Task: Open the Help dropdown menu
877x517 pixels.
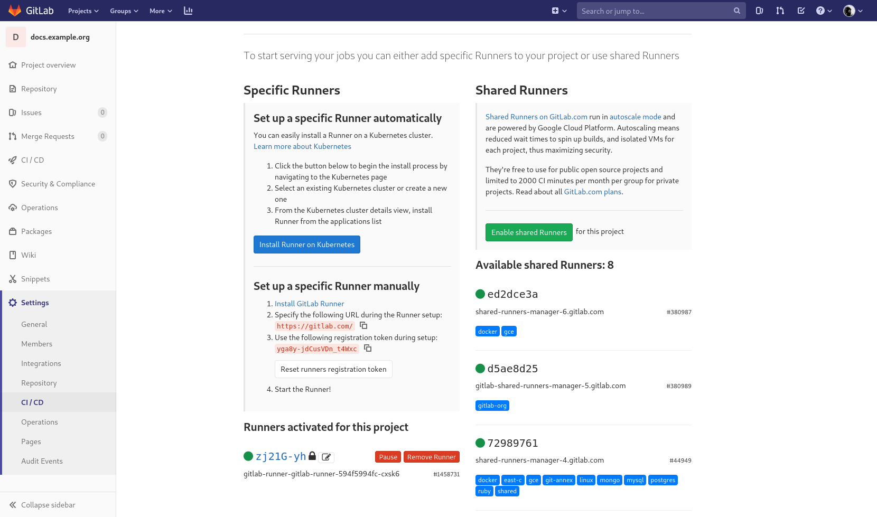Action: tap(824, 11)
